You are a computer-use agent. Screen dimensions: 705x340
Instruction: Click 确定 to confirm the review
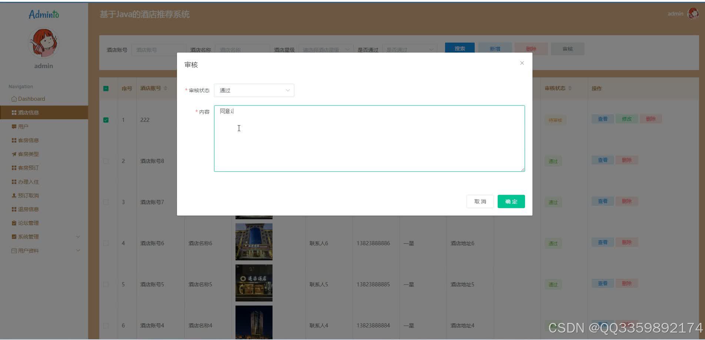pyautogui.click(x=511, y=201)
